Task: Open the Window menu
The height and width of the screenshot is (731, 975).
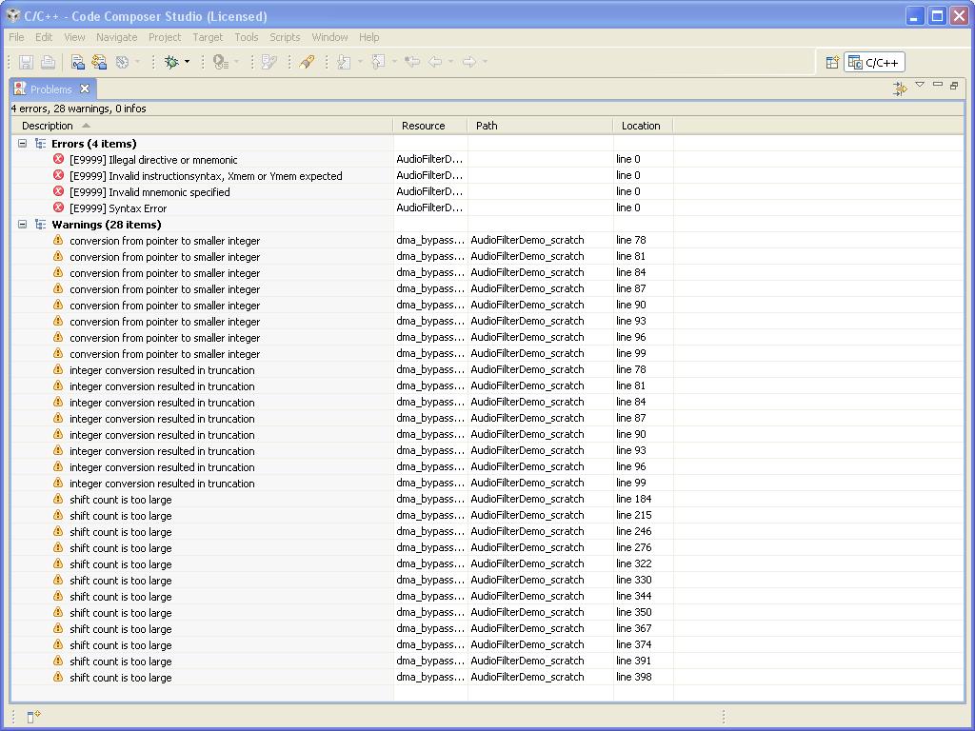Action: pyautogui.click(x=329, y=37)
